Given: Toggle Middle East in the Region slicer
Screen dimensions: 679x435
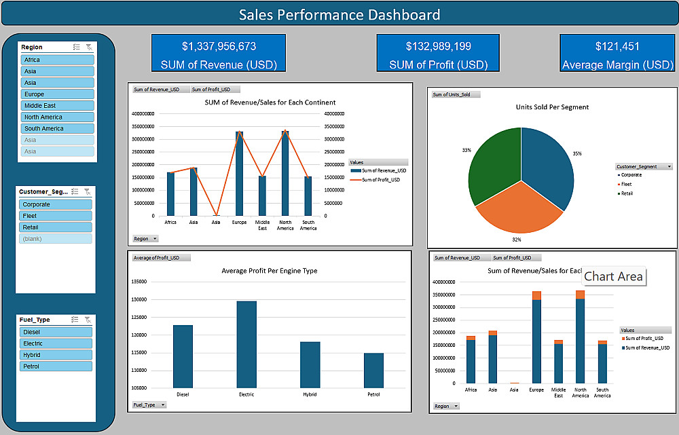Looking at the screenshot, I should point(57,106).
